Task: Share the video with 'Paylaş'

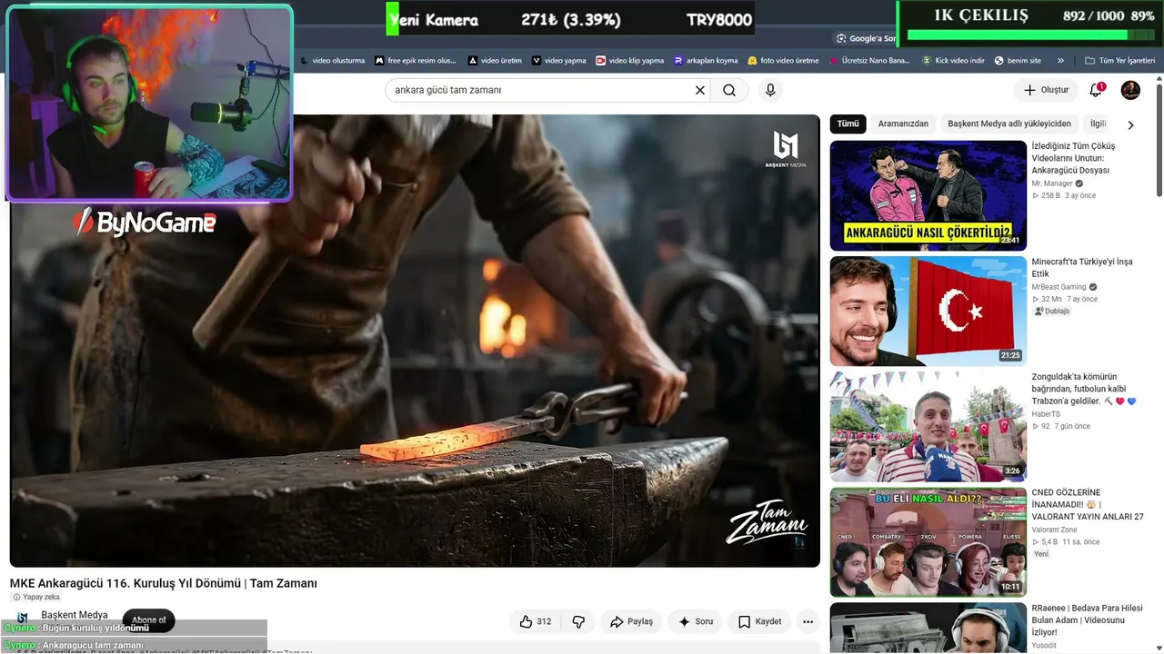Action: (x=631, y=621)
